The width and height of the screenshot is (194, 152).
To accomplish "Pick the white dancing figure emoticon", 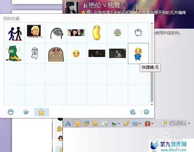I will 35,53.
